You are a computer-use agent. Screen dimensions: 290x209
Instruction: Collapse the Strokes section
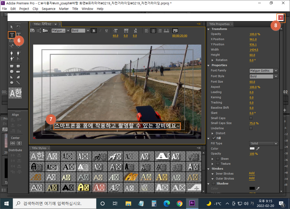pos(209,169)
